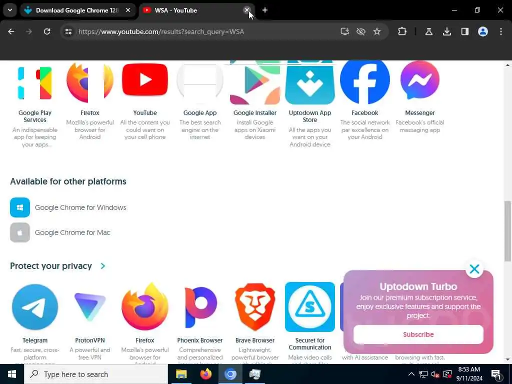The height and width of the screenshot is (384, 512).
Task: Open the YouTube app icon
Action: (x=145, y=79)
